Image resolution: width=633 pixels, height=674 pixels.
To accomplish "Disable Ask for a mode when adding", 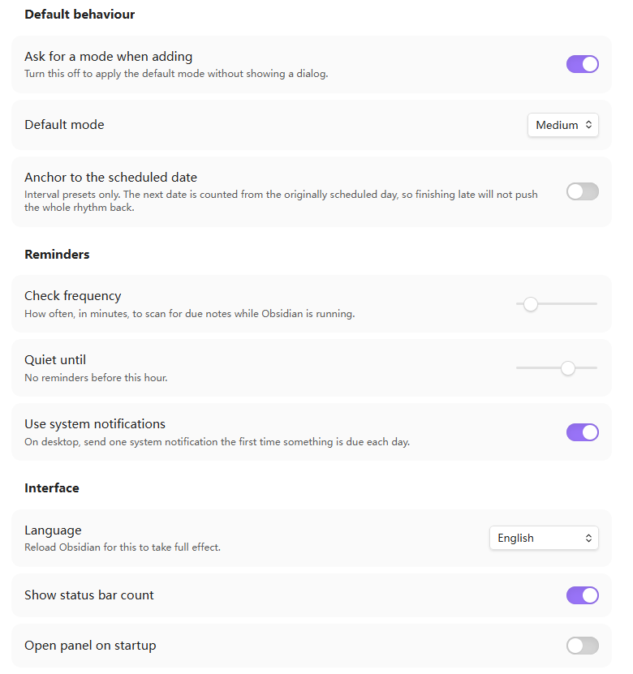I will (x=582, y=64).
